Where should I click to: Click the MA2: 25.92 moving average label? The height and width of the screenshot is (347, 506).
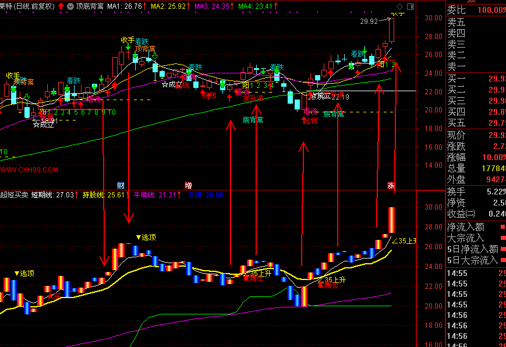[x=168, y=6]
